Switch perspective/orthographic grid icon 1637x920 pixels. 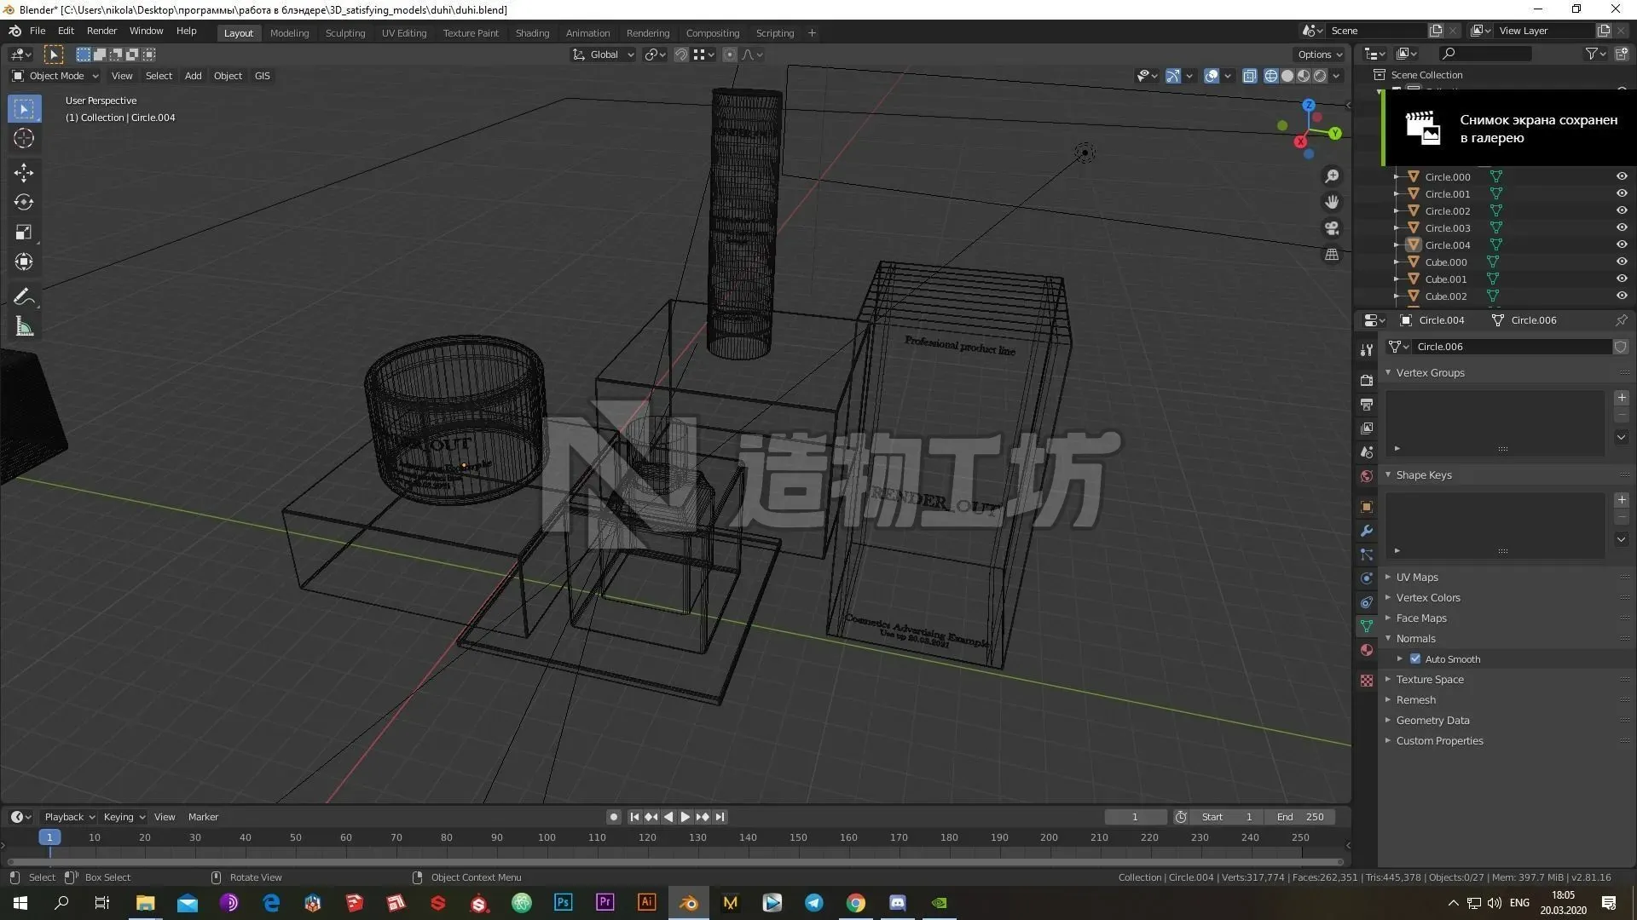(1332, 255)
